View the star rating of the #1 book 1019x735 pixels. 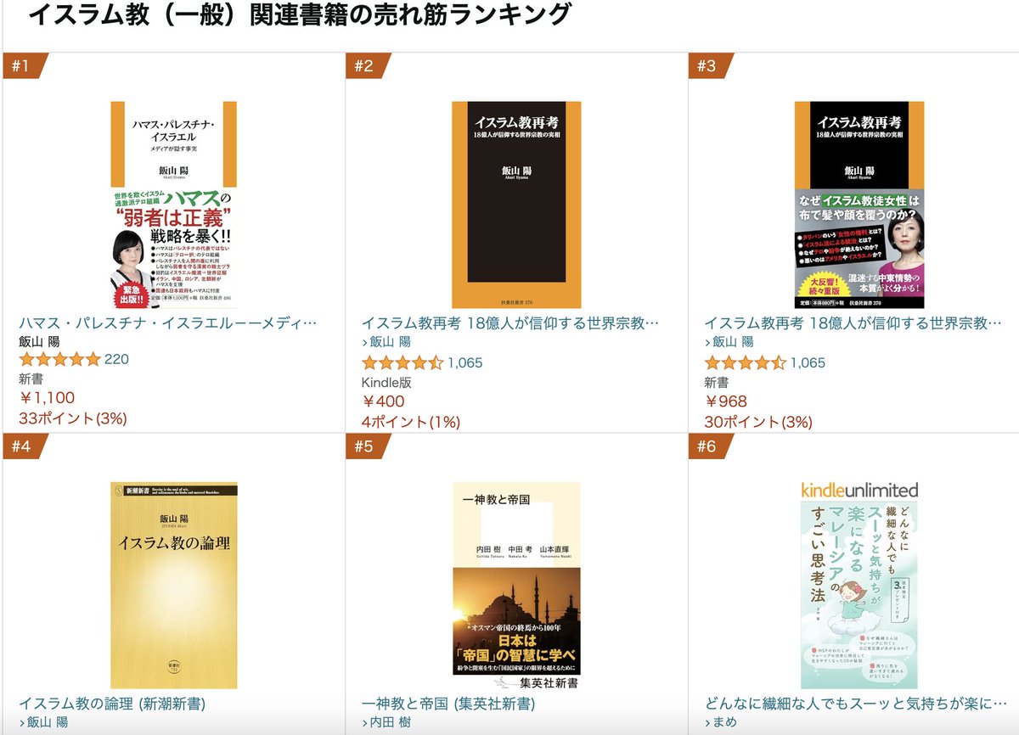[x=59, y=360]
